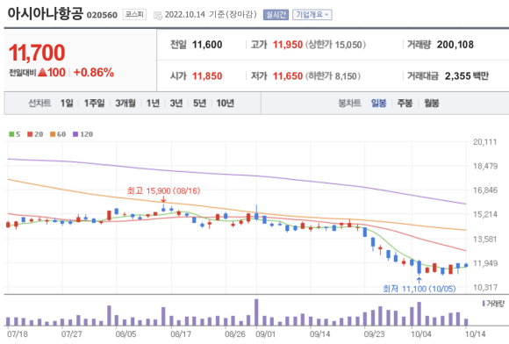
Task: Click the green 5-day average legend swatch
Action: (x=11, y=134)
